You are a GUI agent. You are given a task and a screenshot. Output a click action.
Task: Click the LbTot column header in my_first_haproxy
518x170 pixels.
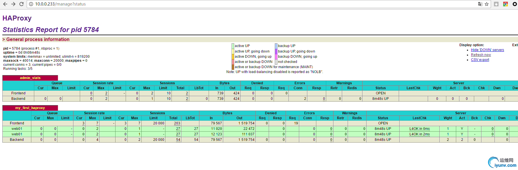coord(190,118)
